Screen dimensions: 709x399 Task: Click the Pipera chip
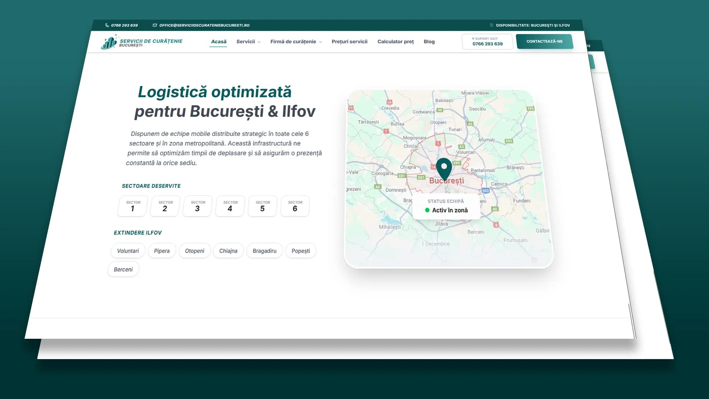click(x=162, y=251)
